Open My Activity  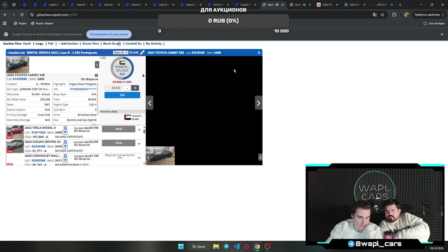point(154,44)
